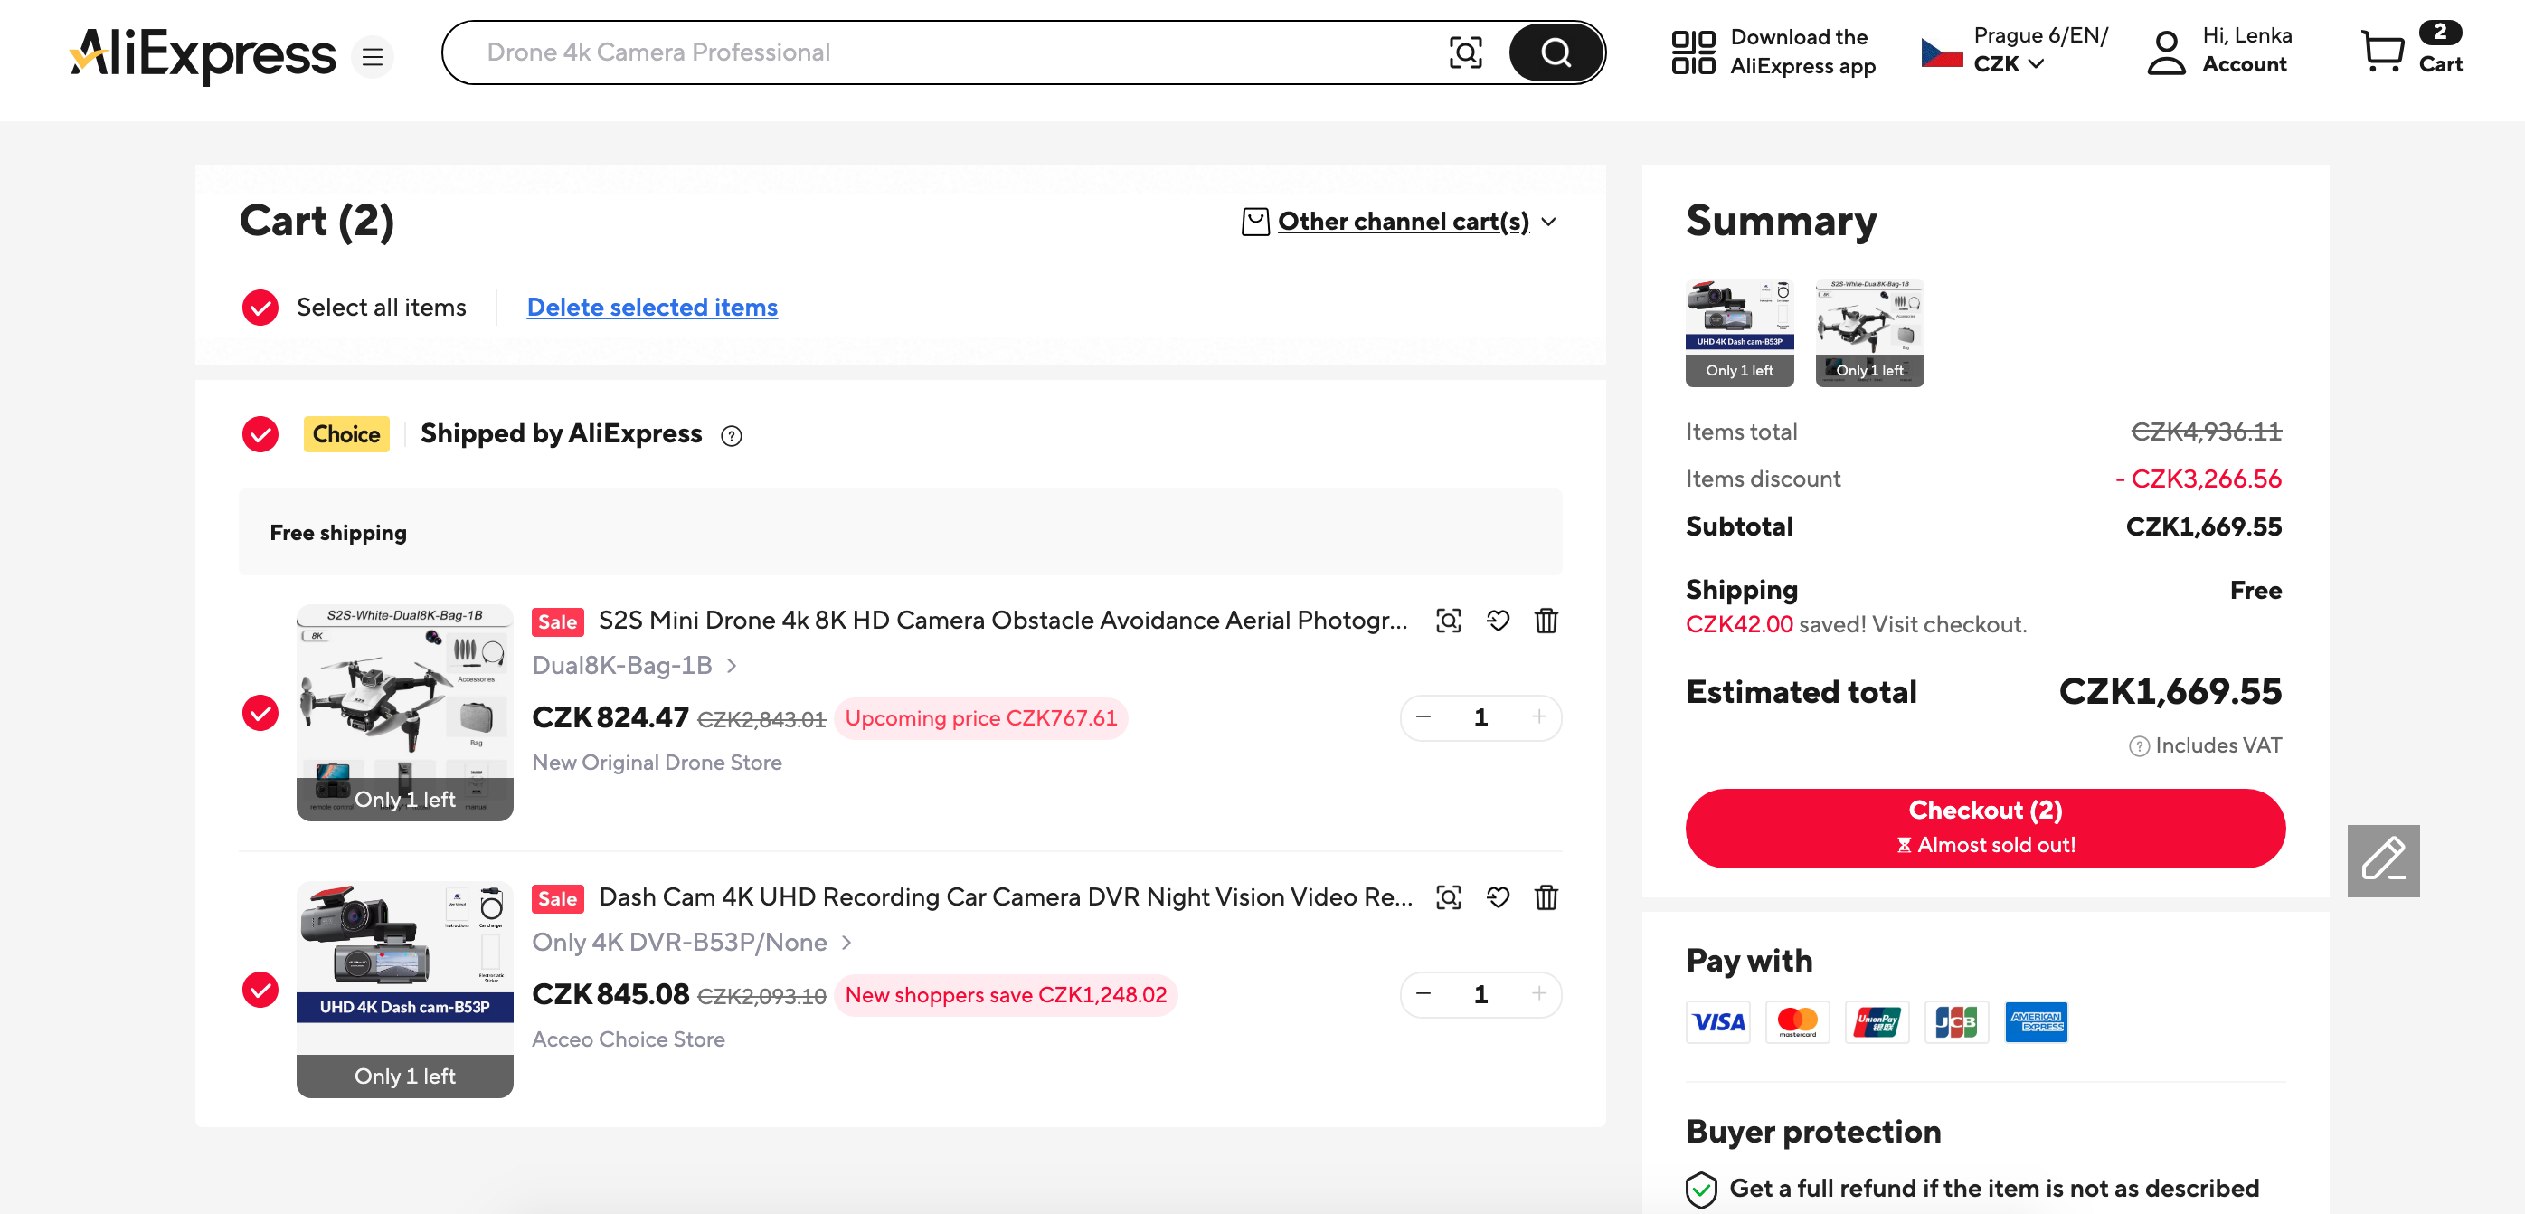Screen dimensions: 2525x1214
Task: Click the Delete selected items link
Action: click(x=652, y=307)
